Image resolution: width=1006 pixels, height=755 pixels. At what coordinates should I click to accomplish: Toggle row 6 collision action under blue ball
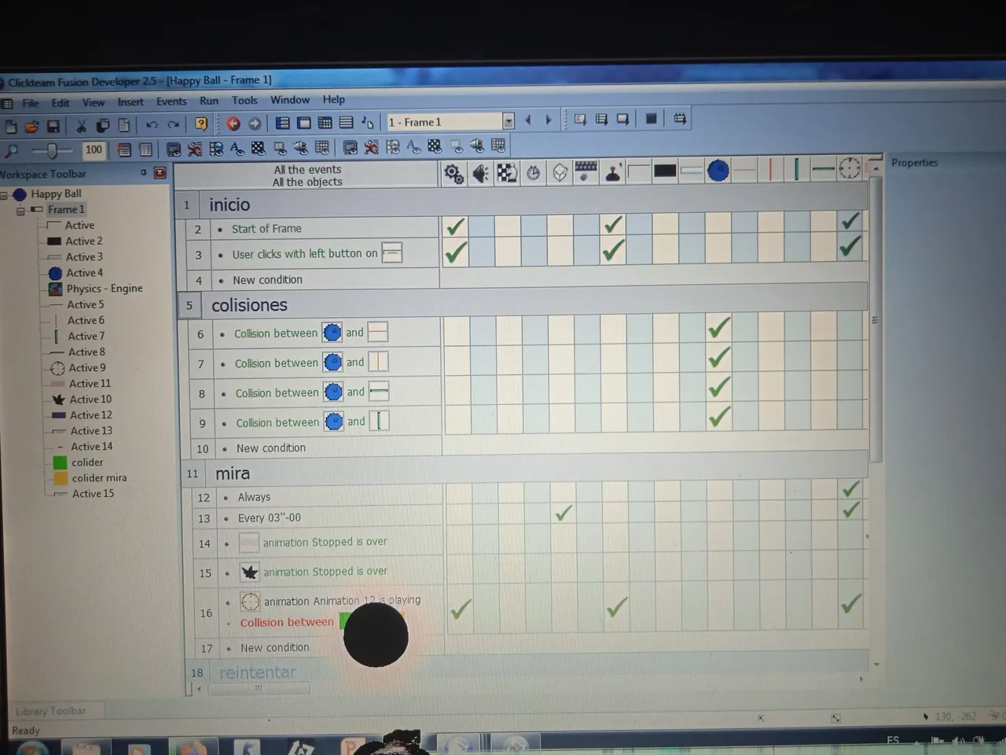(718, 328)
